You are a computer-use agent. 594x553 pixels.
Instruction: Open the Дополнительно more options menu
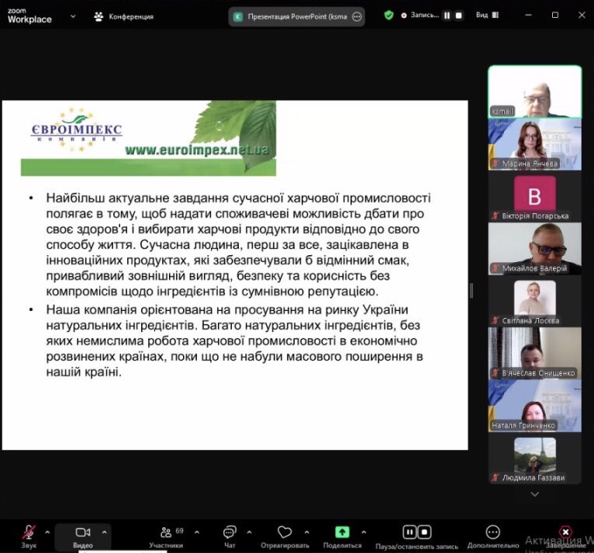(x=492, y=533)
